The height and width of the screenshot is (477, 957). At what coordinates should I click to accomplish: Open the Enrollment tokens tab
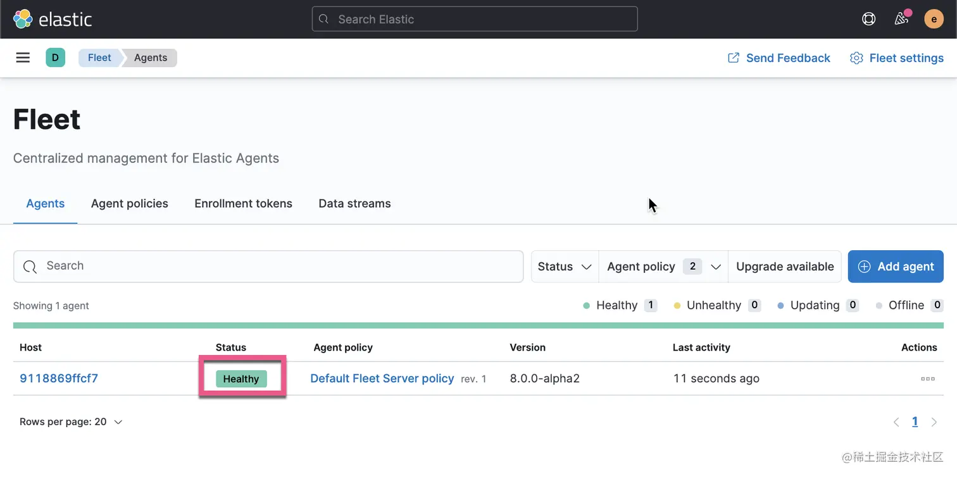pyautogui.click(x=243, y=203)
